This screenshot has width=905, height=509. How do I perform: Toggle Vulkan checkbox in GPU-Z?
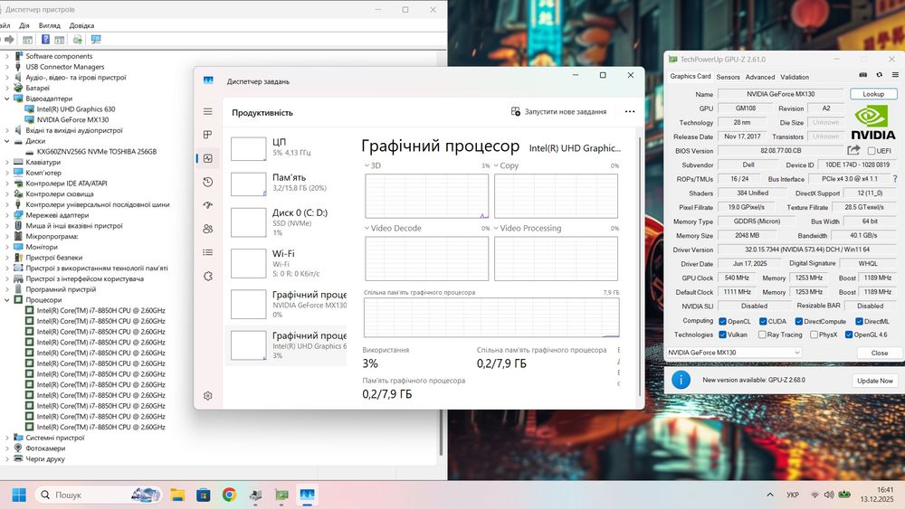[x=722, y=335]
